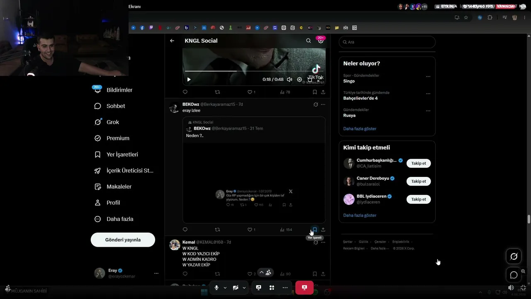Bookmark Kemal's 'W KNGL' post
The width and height of the screenshot is (531, 299).
point(315,274)
